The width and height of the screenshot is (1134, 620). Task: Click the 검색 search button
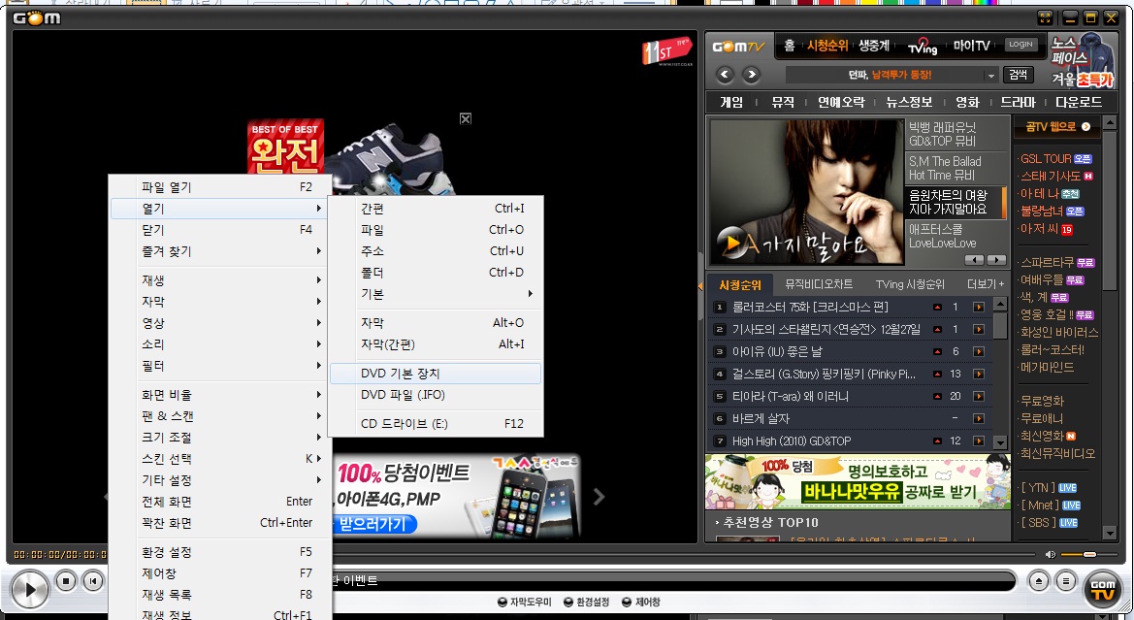(x=1019, y=75)
